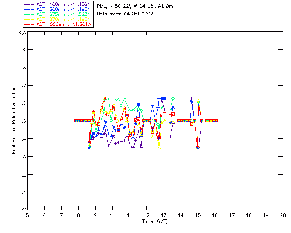
Task: Click the purple dashed line sample in legend
Action: coord(29,4)
